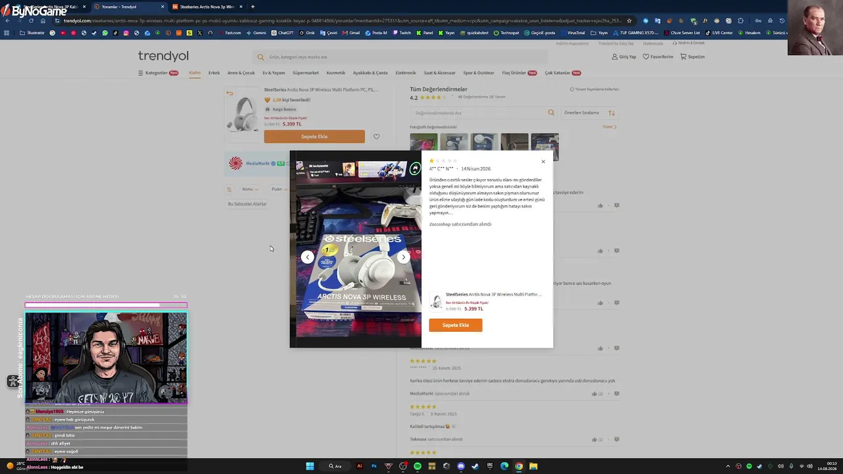
Task: Favorite the headset with the heart icon
Action: coord(377,137)
